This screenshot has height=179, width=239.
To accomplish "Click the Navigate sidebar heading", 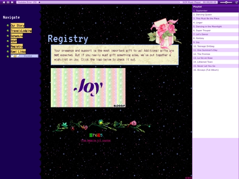I will (11, 17).
